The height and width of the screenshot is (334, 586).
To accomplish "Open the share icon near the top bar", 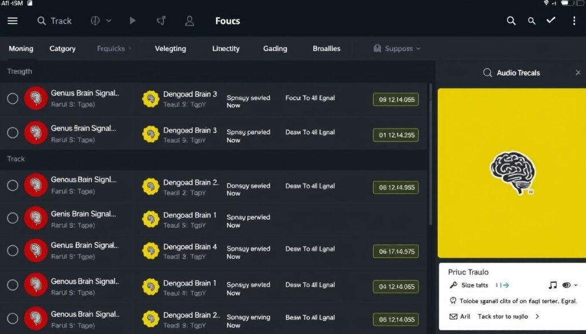I will click(161, 21).
